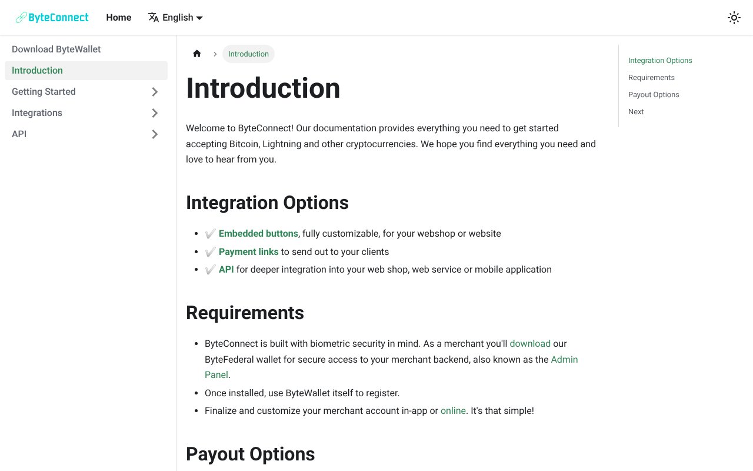Viewport: 753px width, 471px height.
Task: Click the breadcrumb separator chevron
Action: coord(215,54)
